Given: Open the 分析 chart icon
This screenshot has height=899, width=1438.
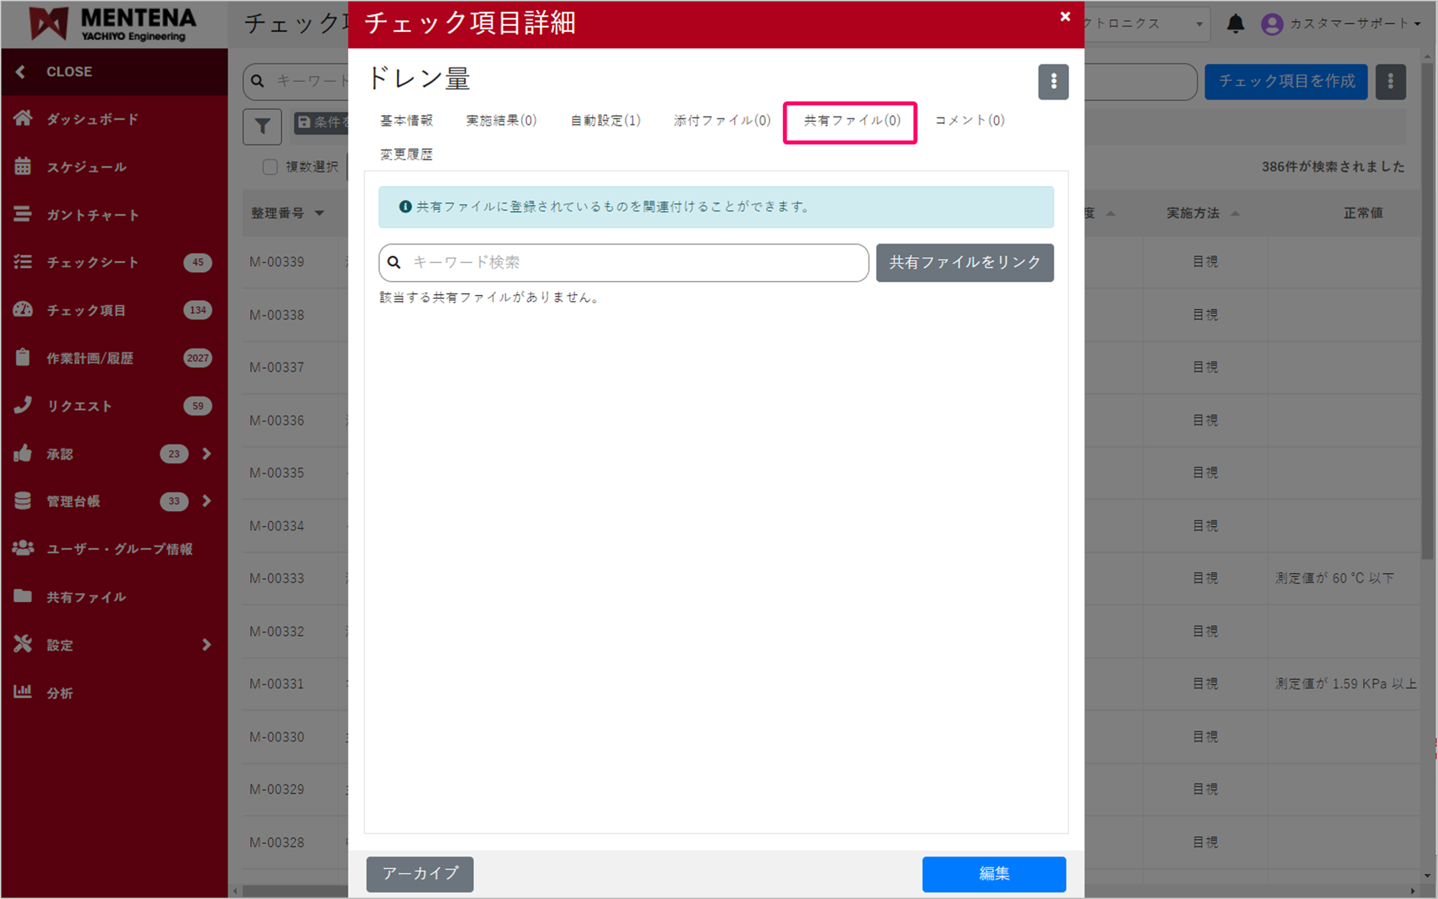Looking at the screenshot, I should (23, 692).
